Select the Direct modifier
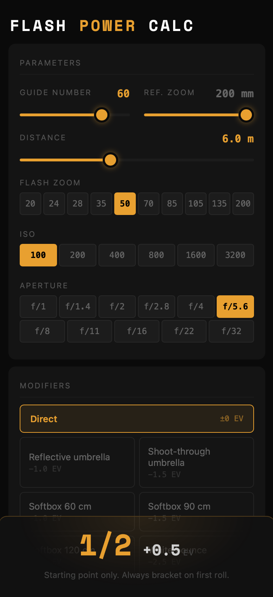273x597 pixels. tap(137, 419)
